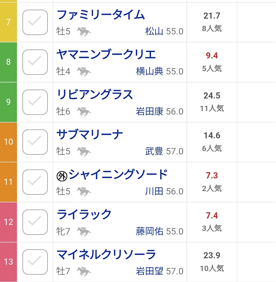Toggle the checkbox for マイネルクリソーラ
This screenshot has width=276, height=282.
pos(35,262)
